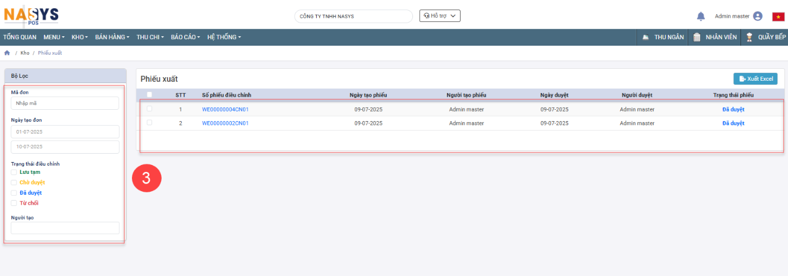Expand the Hỗ trợ support dropdown

[x=440, y=16]
